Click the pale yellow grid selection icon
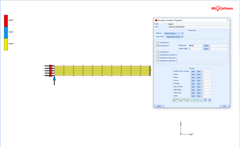The width and height of the screenshot is (240, 147). tap(191, 100)
